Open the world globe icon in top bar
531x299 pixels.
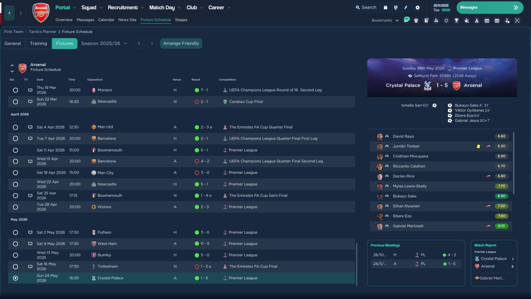396,7
